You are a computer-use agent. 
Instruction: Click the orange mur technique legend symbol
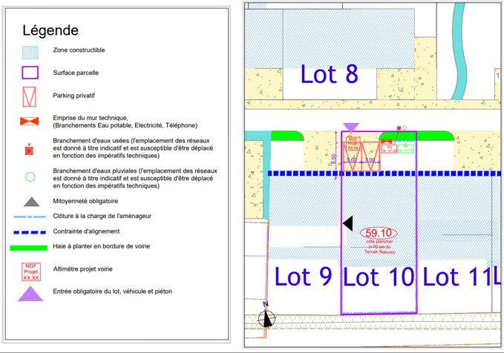pos(30,121)
